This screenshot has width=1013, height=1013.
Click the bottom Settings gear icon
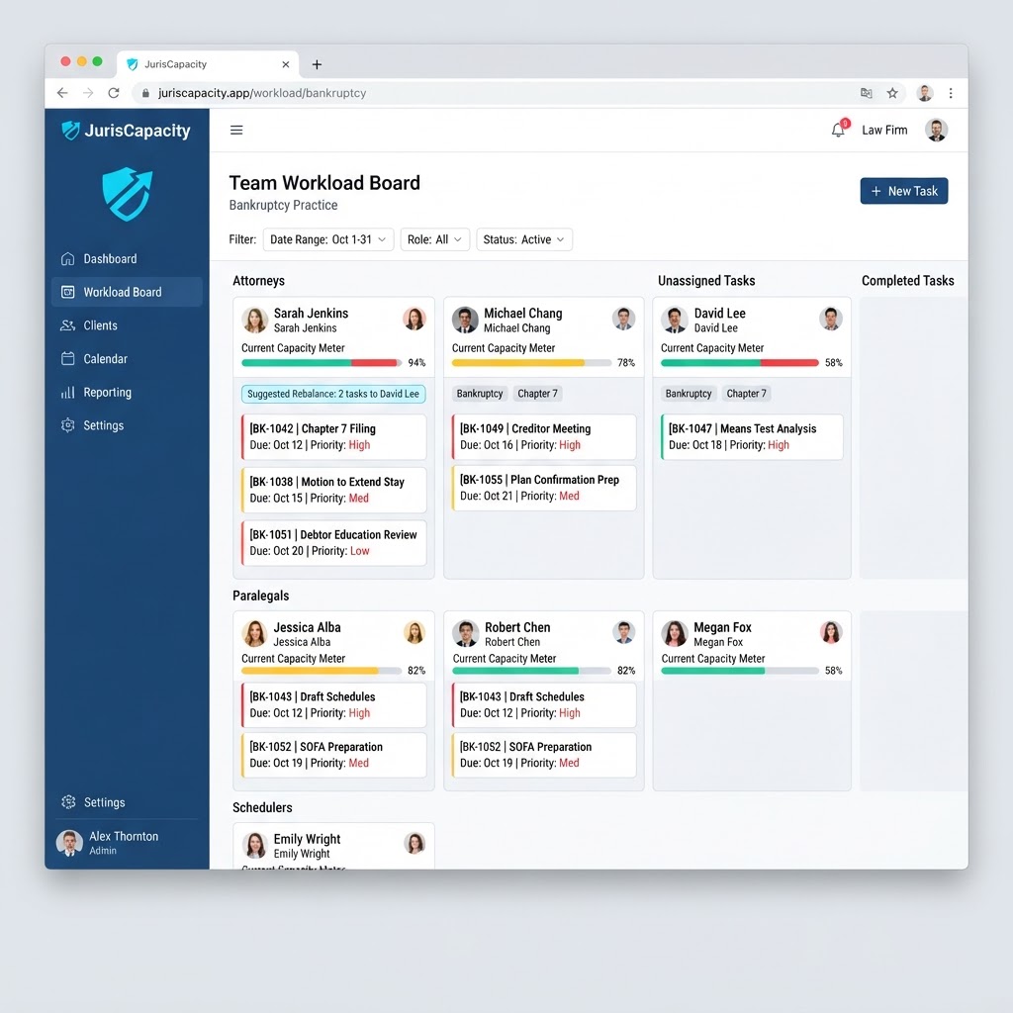[x=68, y=801]
